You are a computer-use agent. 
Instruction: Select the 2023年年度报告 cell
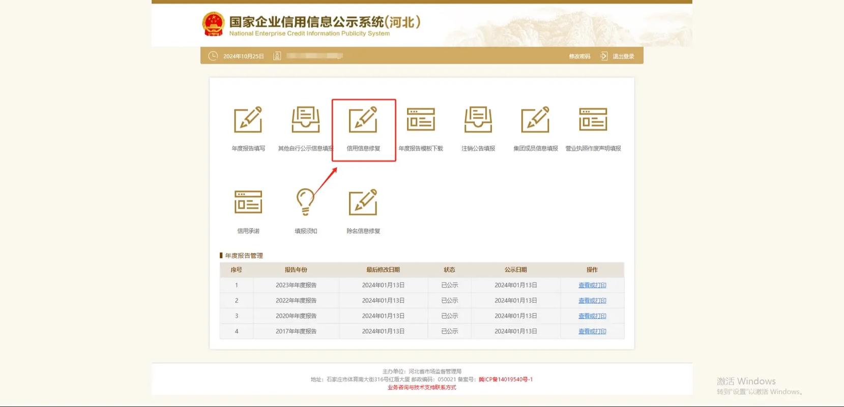(x=296, y=285)
